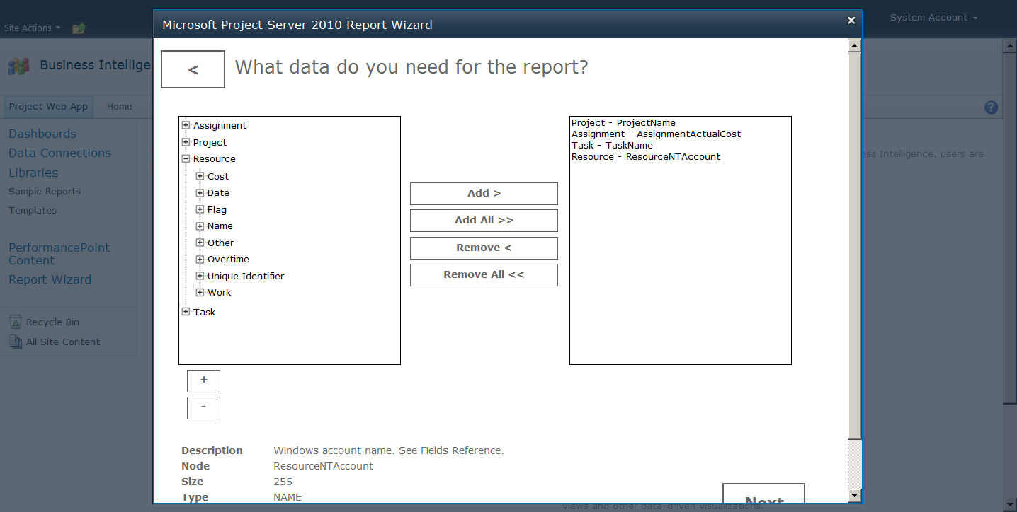Expand the Other subnode under Resource
The height and width of the screenshot is (512, 1017).
200,243
